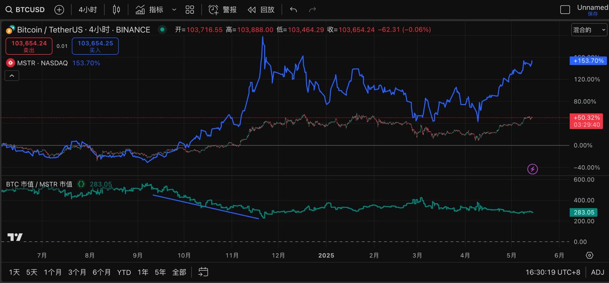
Task: Click the −62.31 (−0.06%) change value
Action: [405, 30]
